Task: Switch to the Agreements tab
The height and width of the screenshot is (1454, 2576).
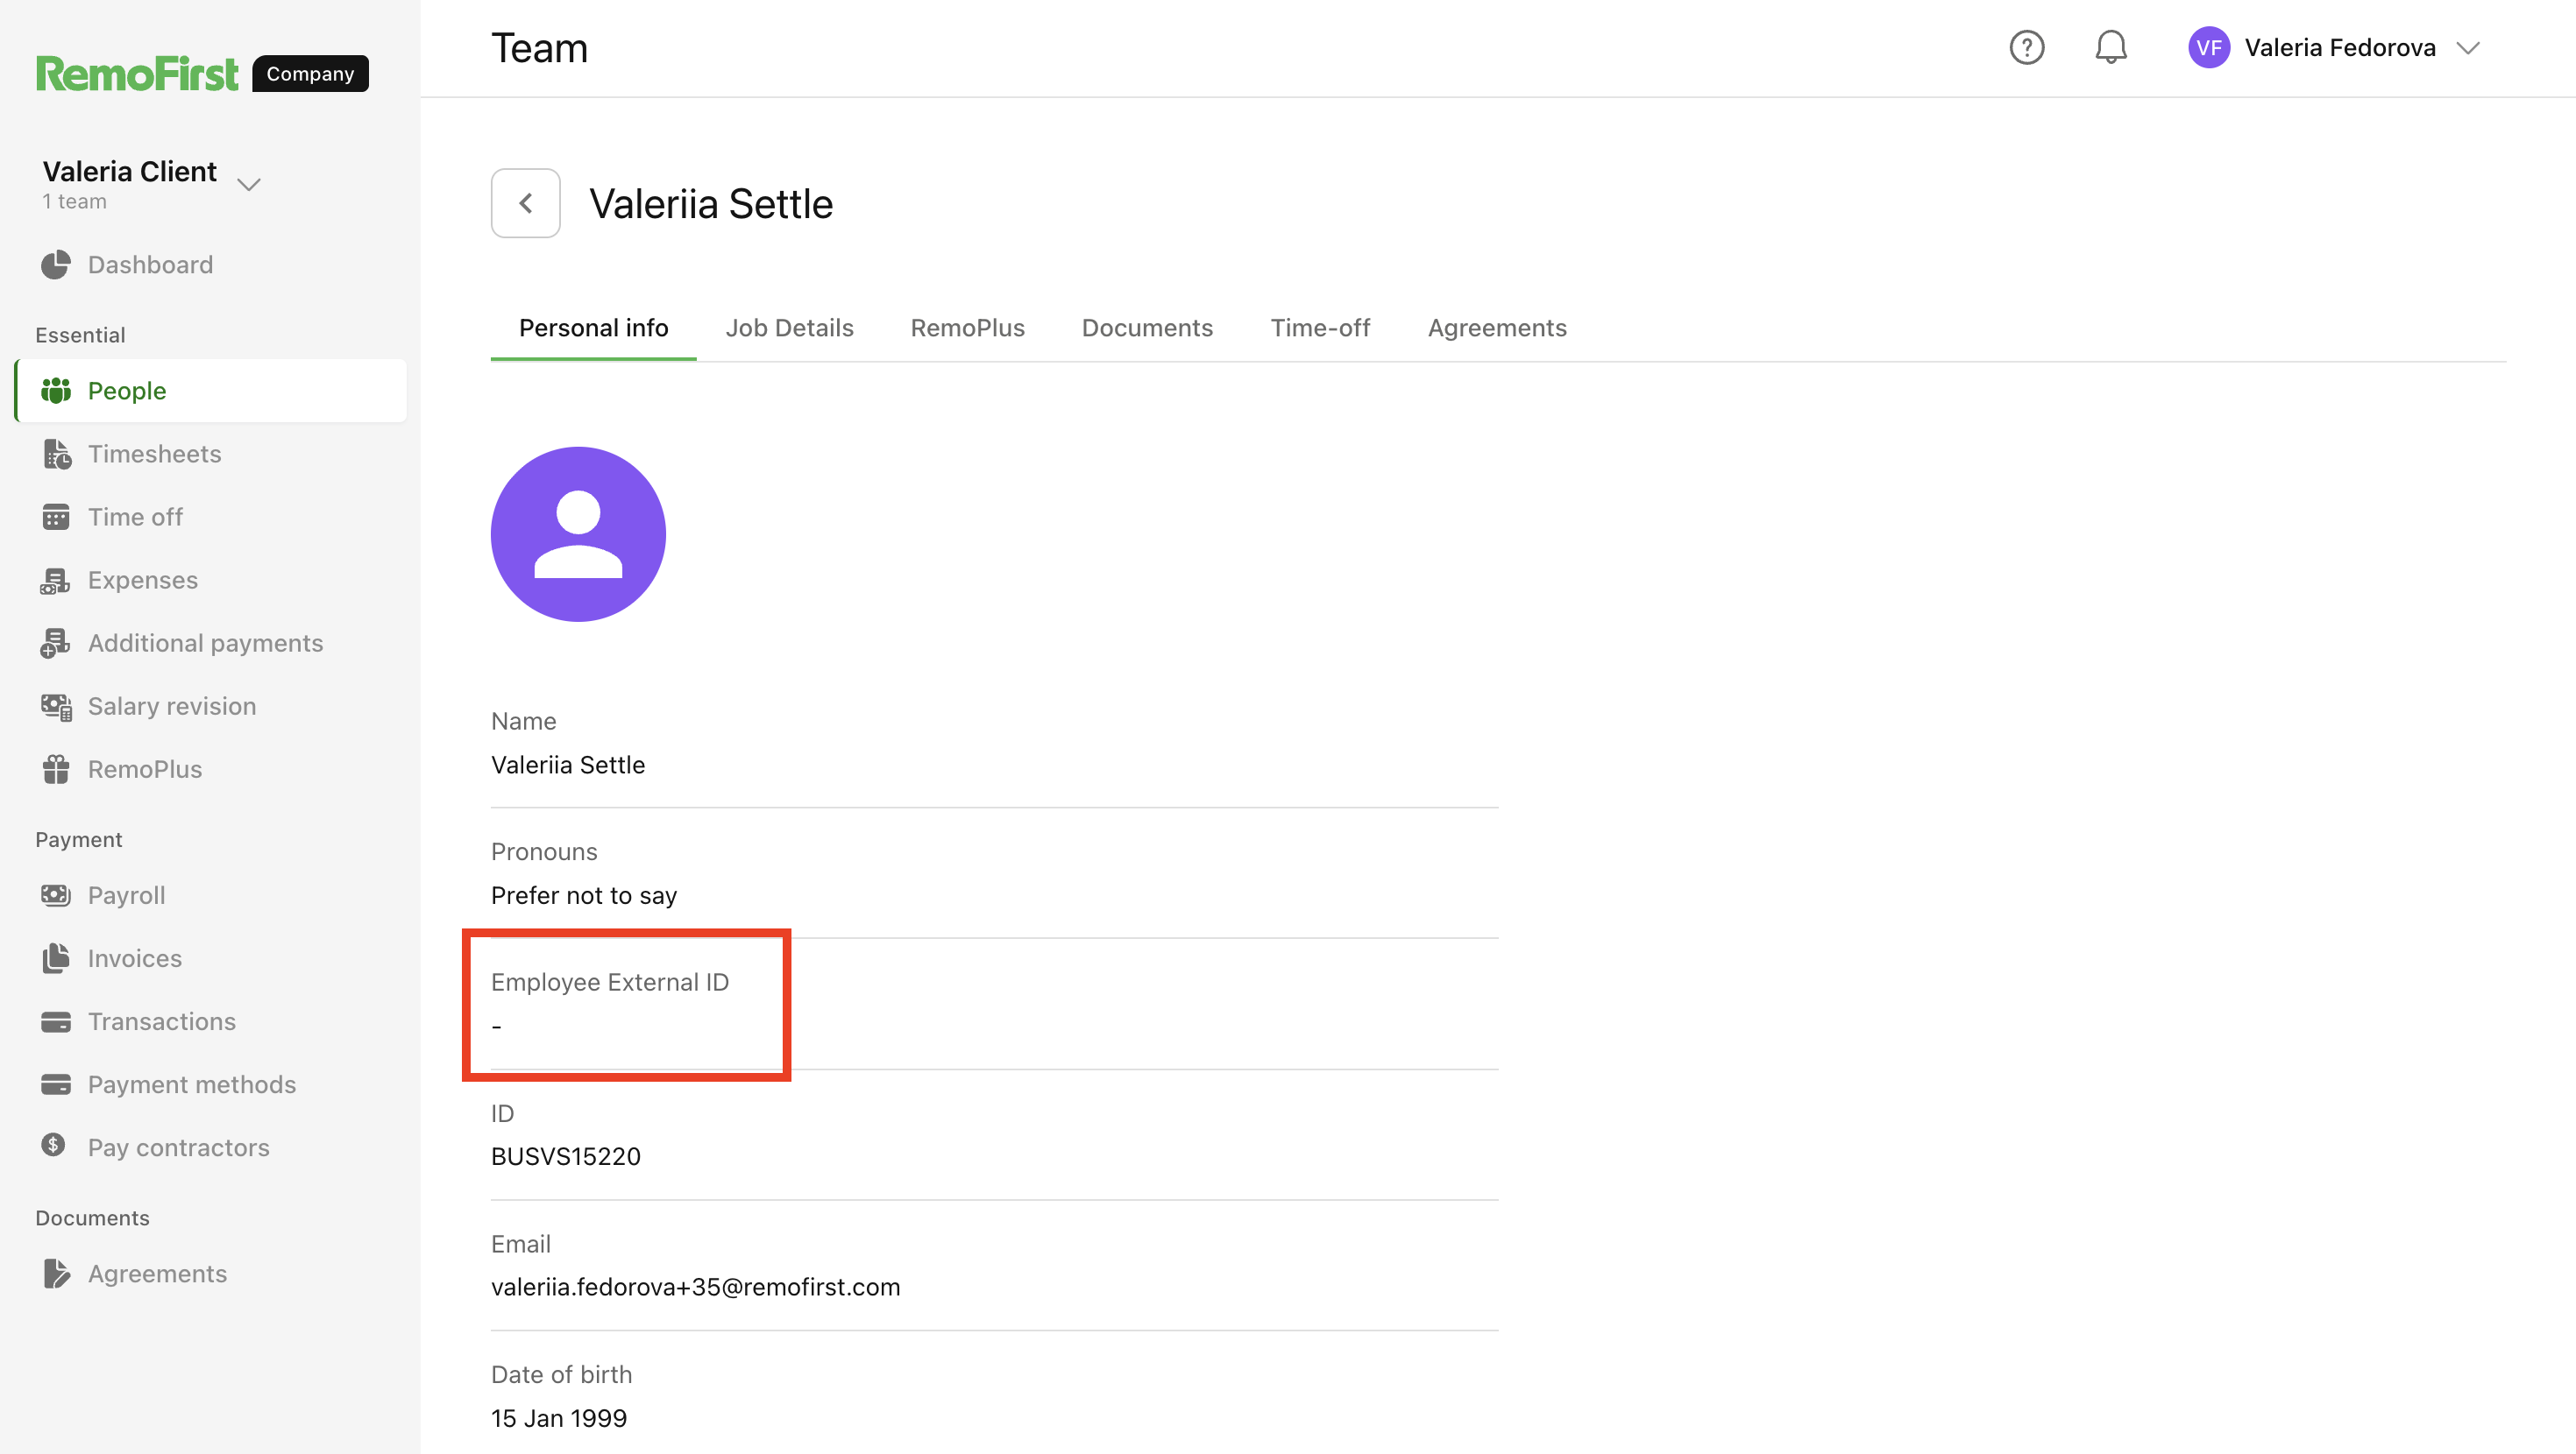Action: coord(1496,328)
